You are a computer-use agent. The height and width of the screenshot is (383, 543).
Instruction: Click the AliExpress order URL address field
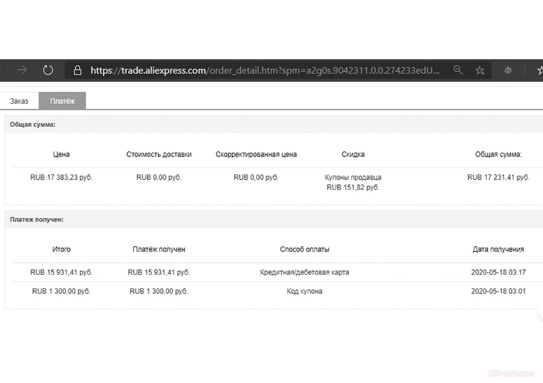click(x=264, y=70)
